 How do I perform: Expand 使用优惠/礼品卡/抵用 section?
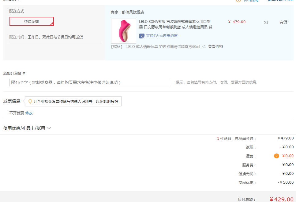pos(27,128)
